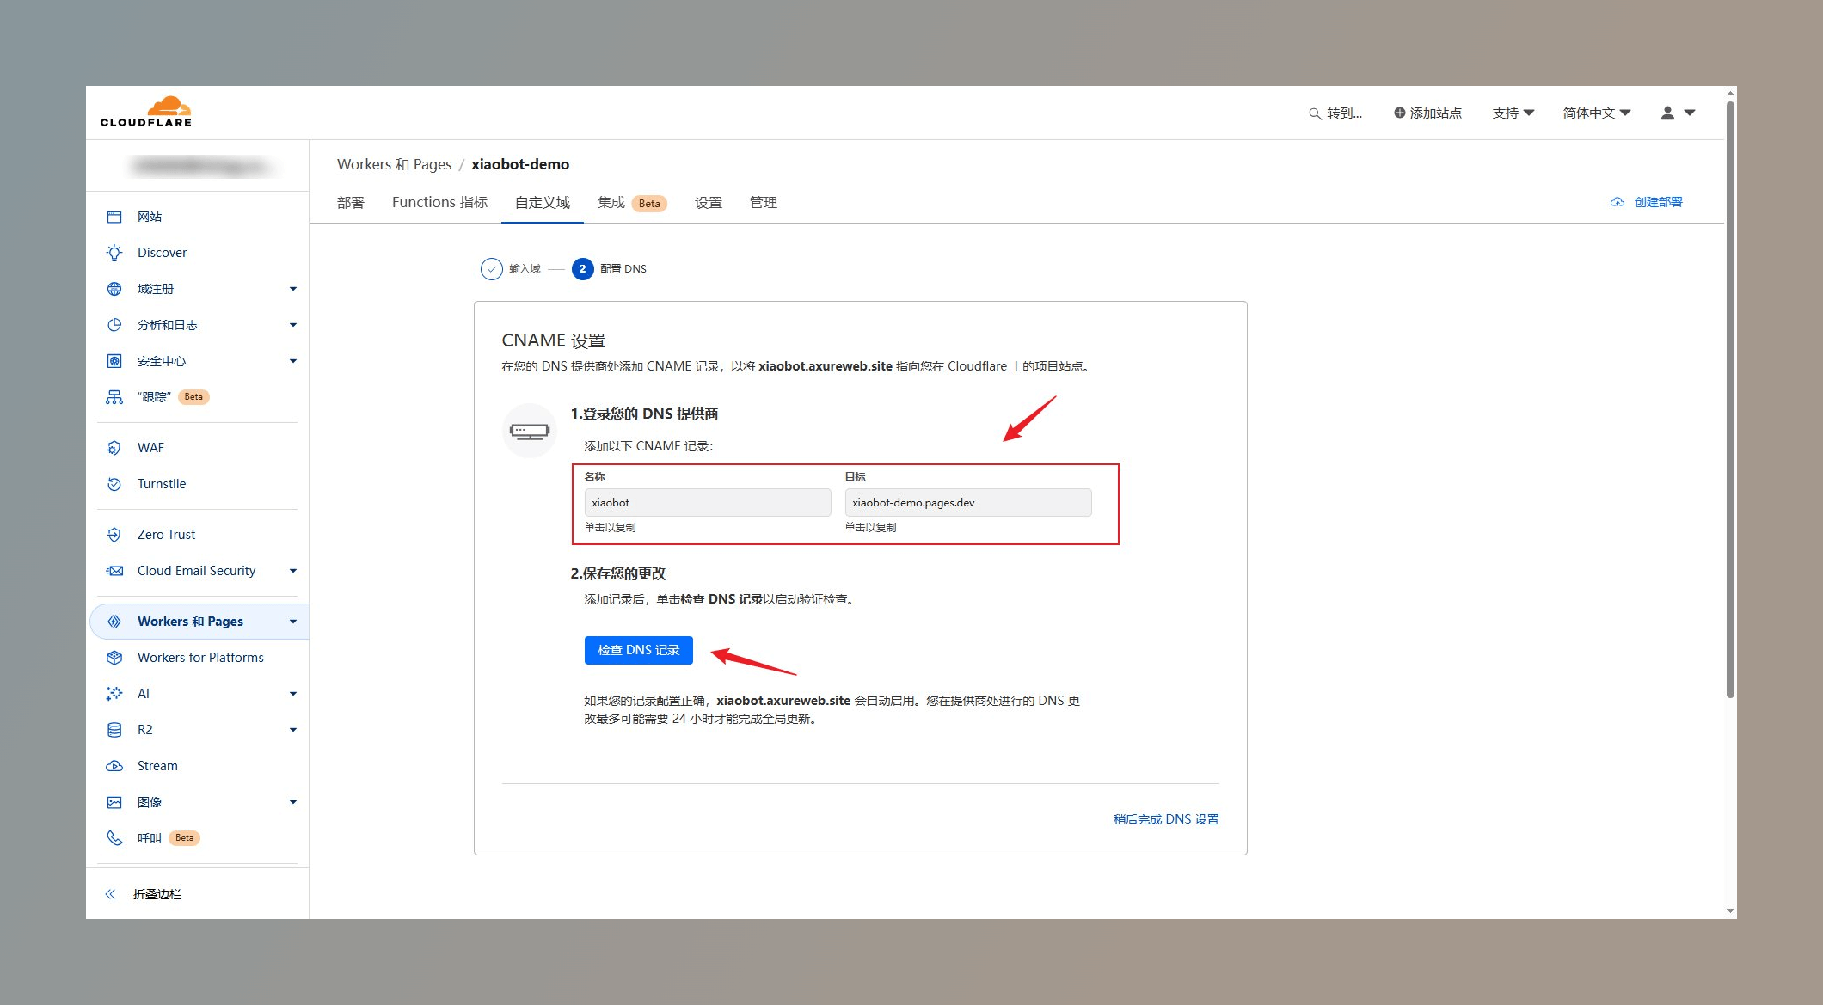Click 折叠边栏 to collapse sidebar

point(157,894)
